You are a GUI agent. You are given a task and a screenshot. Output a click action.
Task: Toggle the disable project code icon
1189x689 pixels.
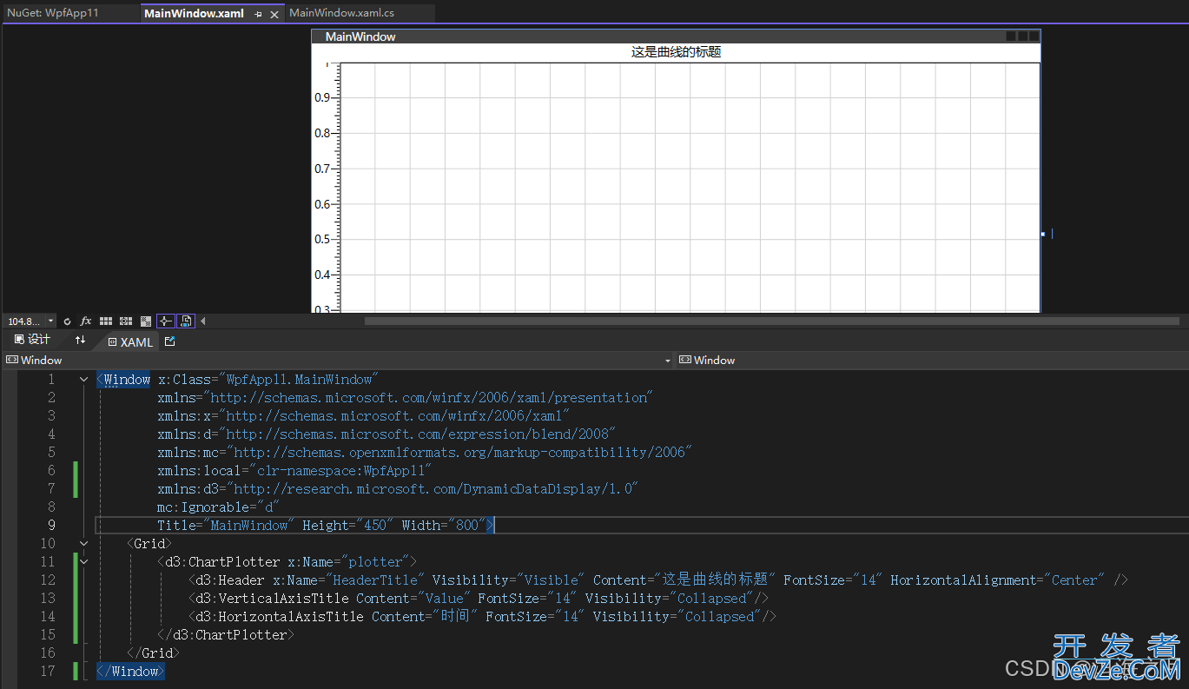[186, 321]
